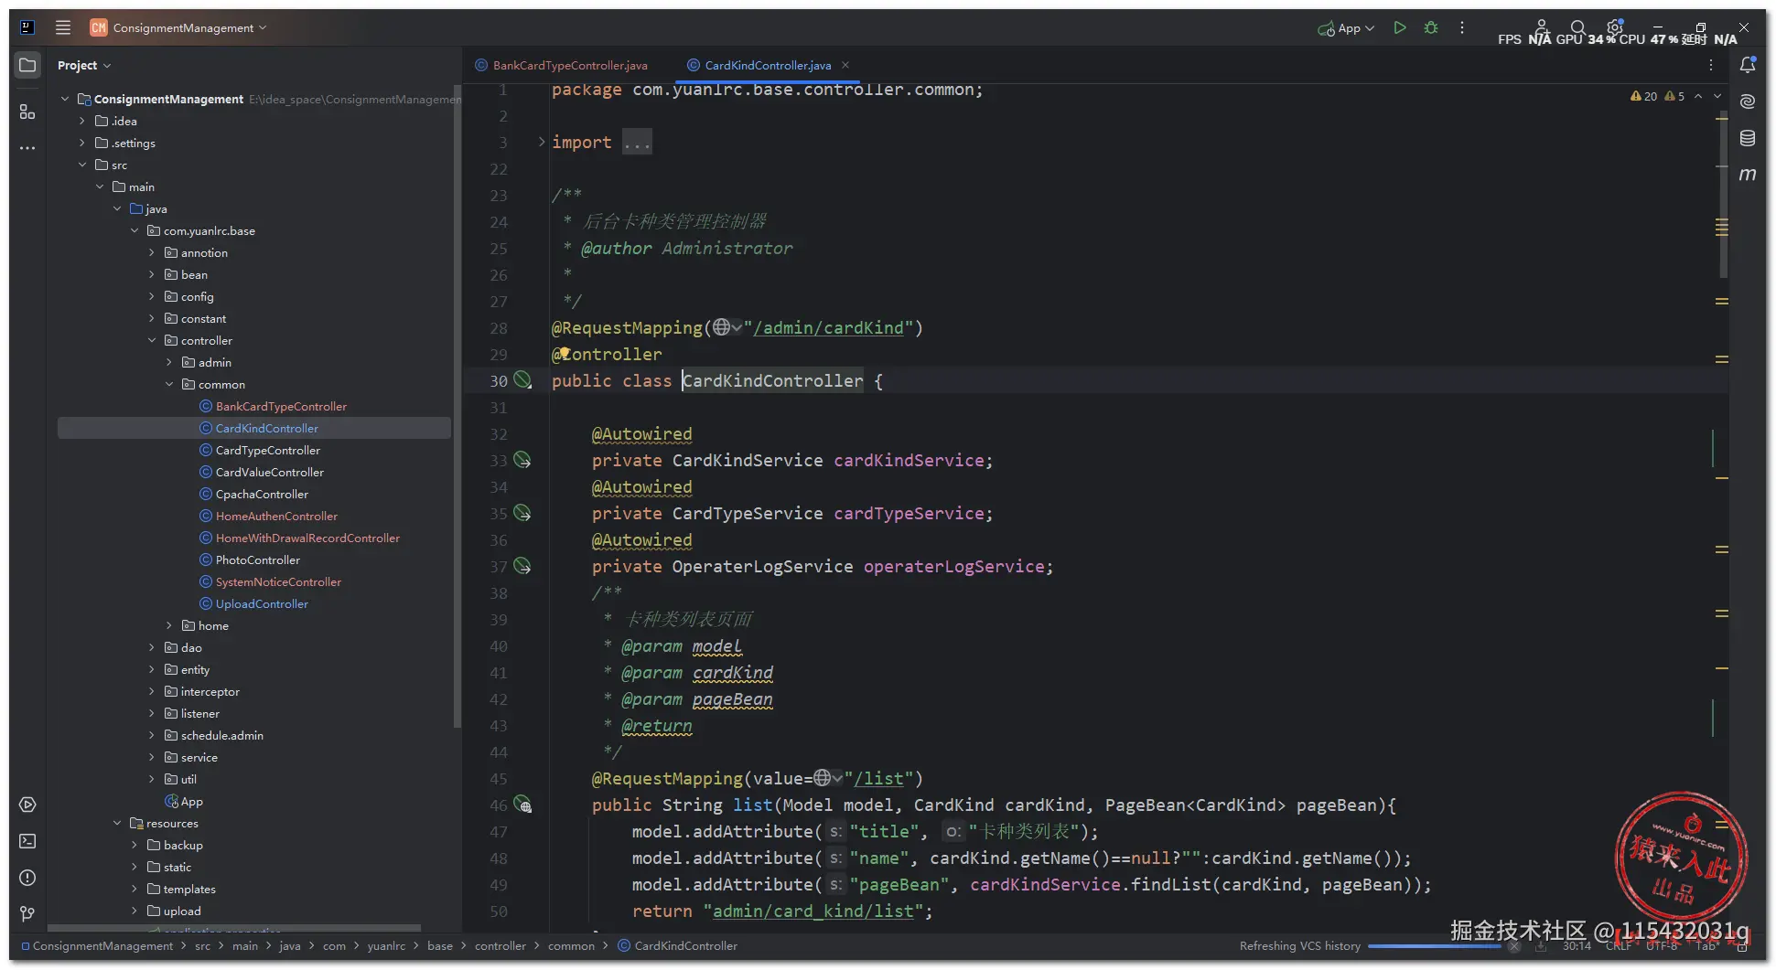1776x970 pixels.
Task: Close the CardKindController.java tab
Action: click(845, 65)
